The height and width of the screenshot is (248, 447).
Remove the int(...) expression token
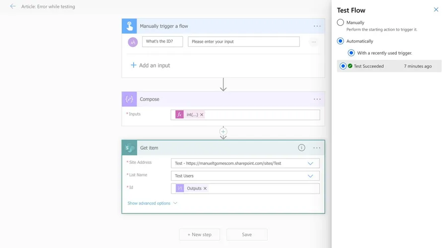pos(202,115)
